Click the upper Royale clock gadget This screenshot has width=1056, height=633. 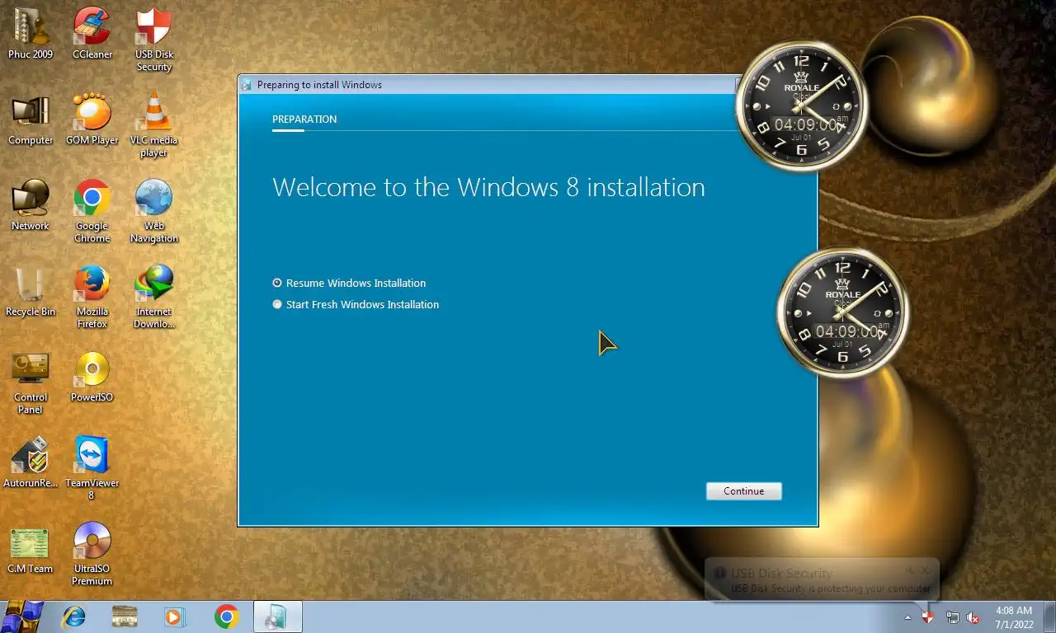point(801,106)
